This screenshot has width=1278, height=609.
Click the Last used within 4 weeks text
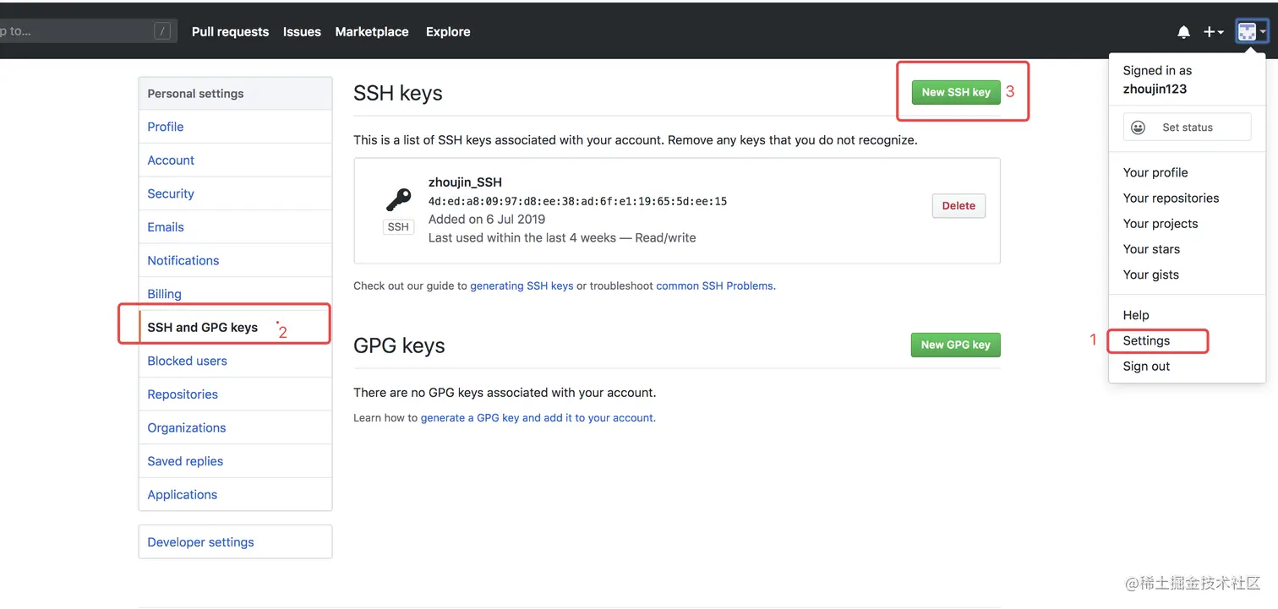[x=562, y=238]
